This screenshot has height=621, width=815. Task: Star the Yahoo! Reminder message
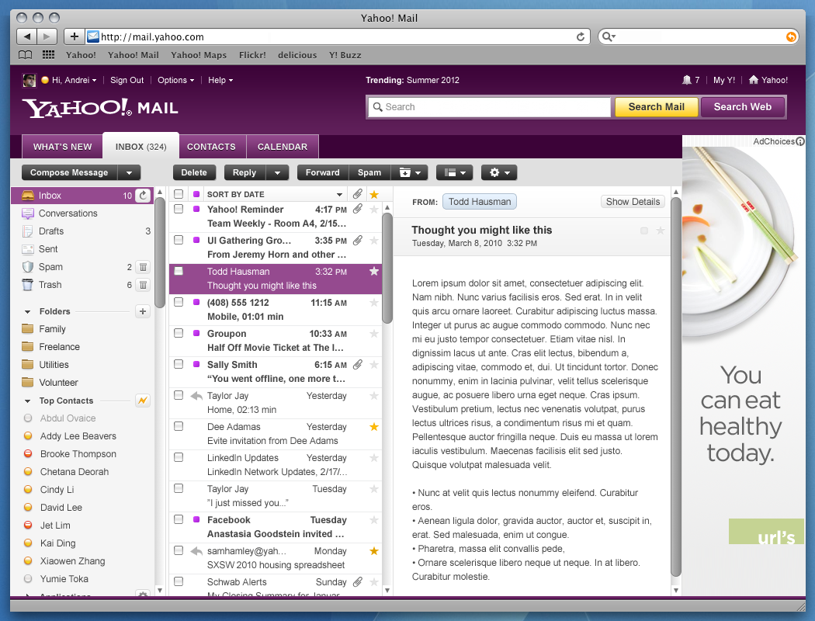coord(373,209)
